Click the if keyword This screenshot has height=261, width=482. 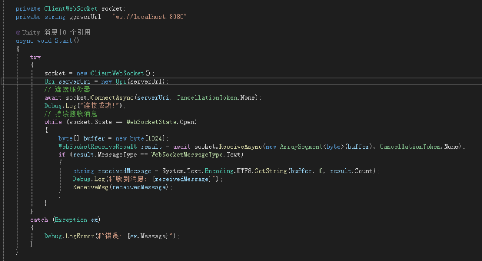click(62, 155)
